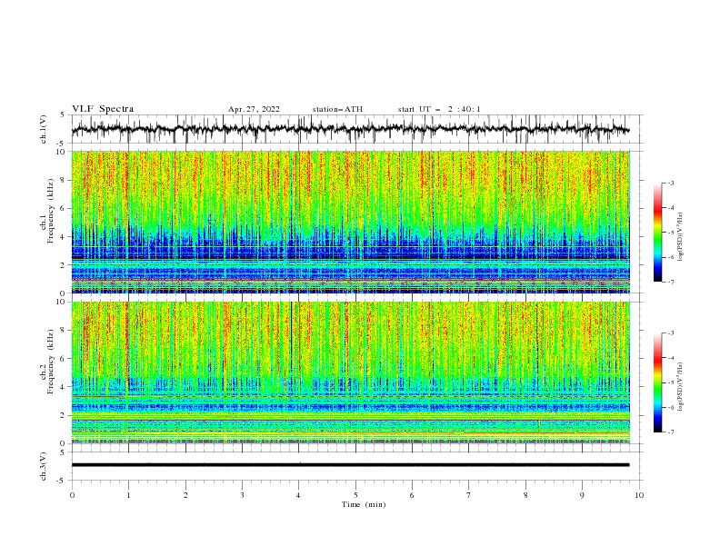
Task: Click time axis tick label '3'
Action: tap(242, 495)
